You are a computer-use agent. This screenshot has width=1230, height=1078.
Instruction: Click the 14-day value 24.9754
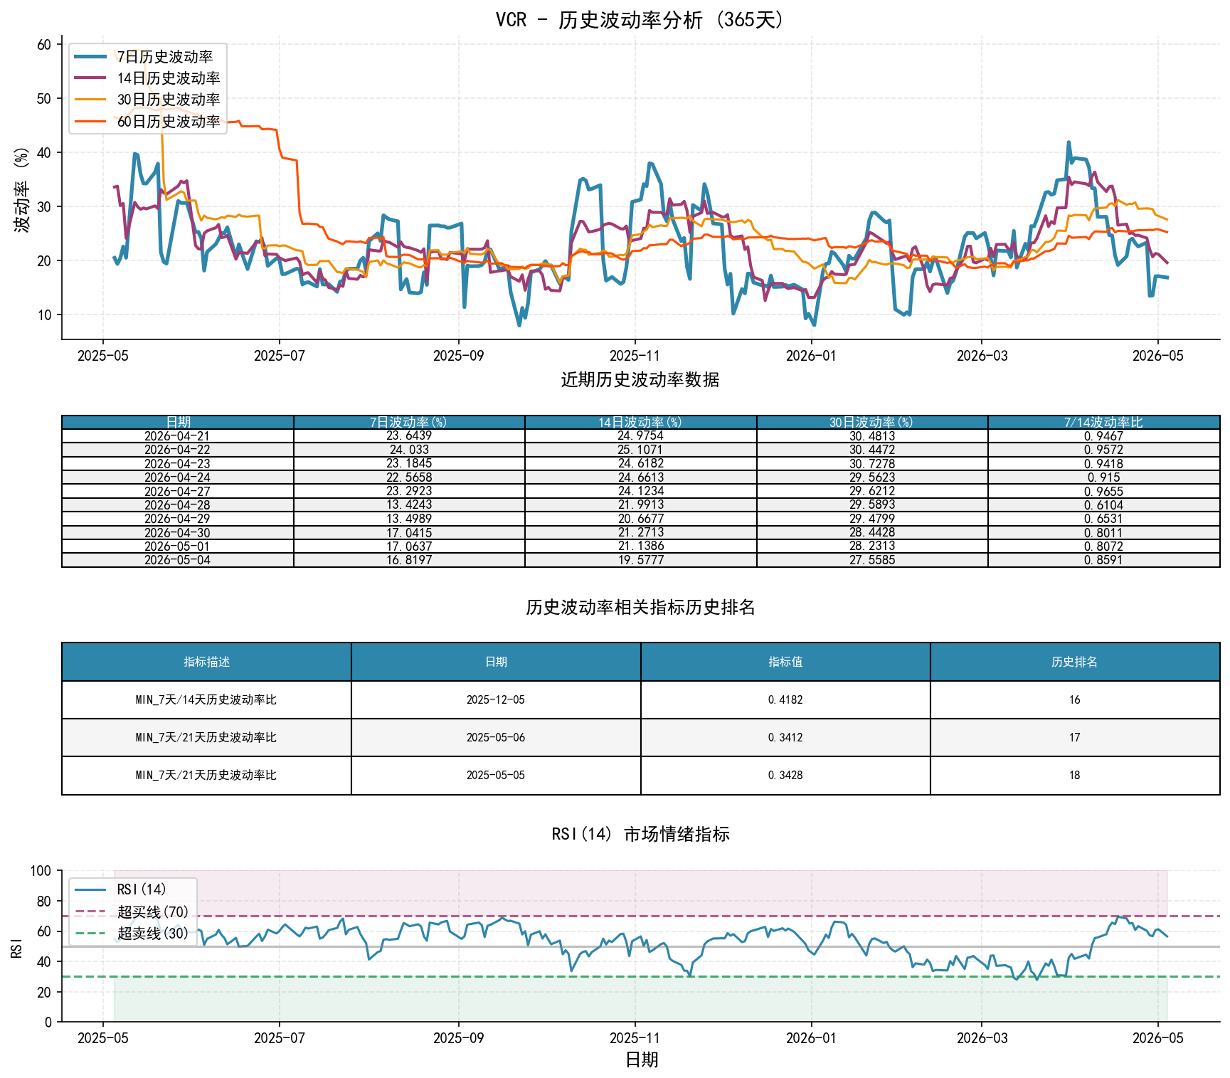(x=640, y=435)
